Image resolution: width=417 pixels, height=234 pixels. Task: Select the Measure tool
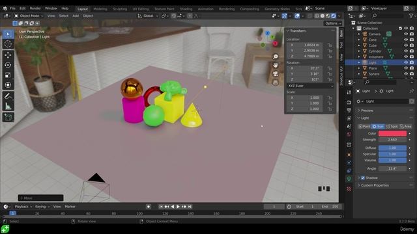point(8,106)
